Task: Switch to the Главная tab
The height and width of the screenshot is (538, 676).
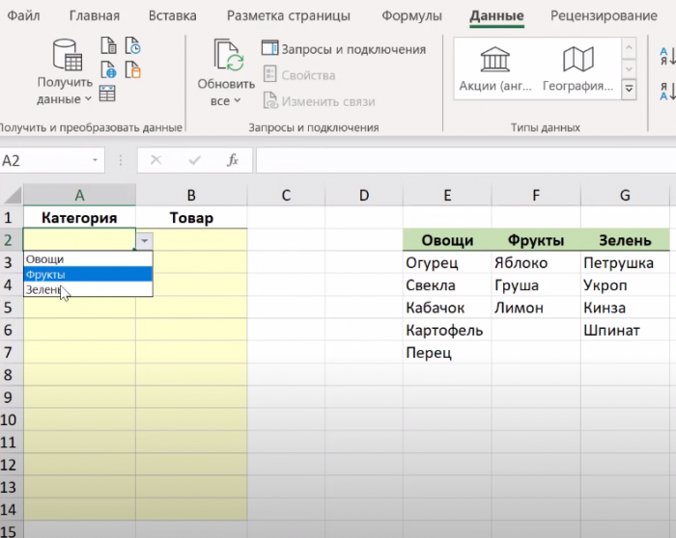Action: 95,16
